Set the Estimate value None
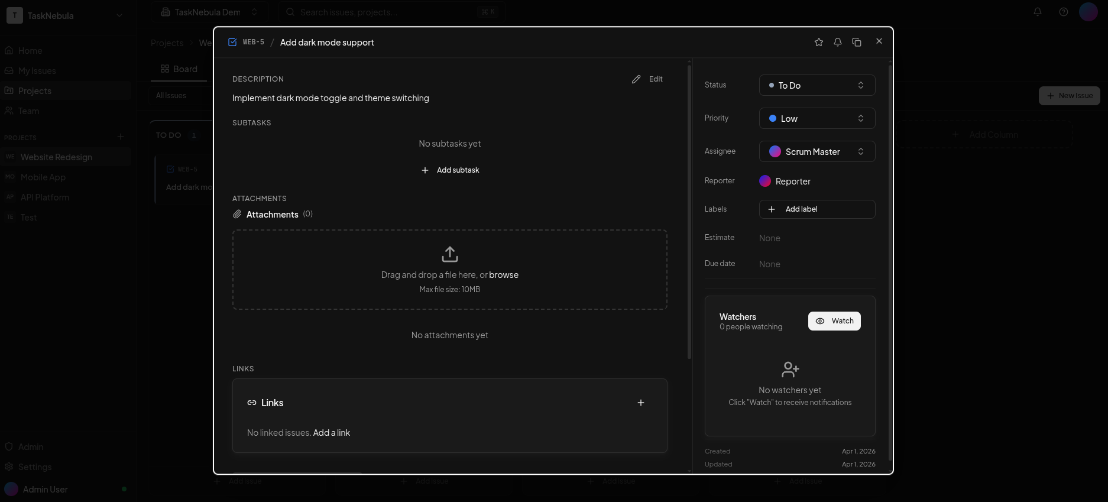The height and width of the screenshot is (502, 1108). click(770, 238)
